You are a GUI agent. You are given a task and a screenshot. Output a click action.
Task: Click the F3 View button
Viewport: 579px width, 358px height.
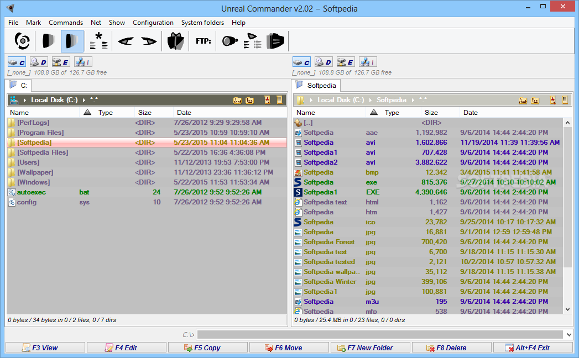(x=45, y=348)
